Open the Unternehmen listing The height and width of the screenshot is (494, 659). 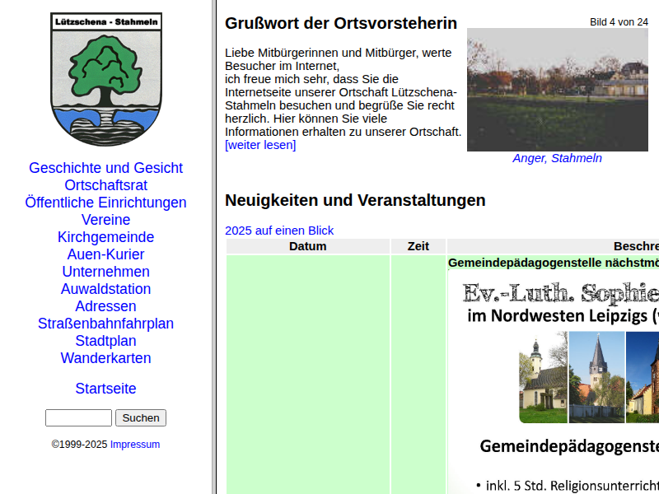(105, 272)
